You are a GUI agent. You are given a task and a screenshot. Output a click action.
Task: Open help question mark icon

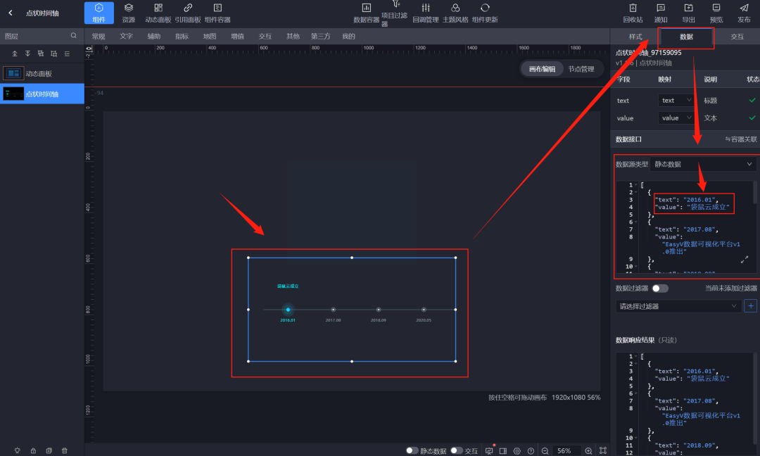(531, 450)
